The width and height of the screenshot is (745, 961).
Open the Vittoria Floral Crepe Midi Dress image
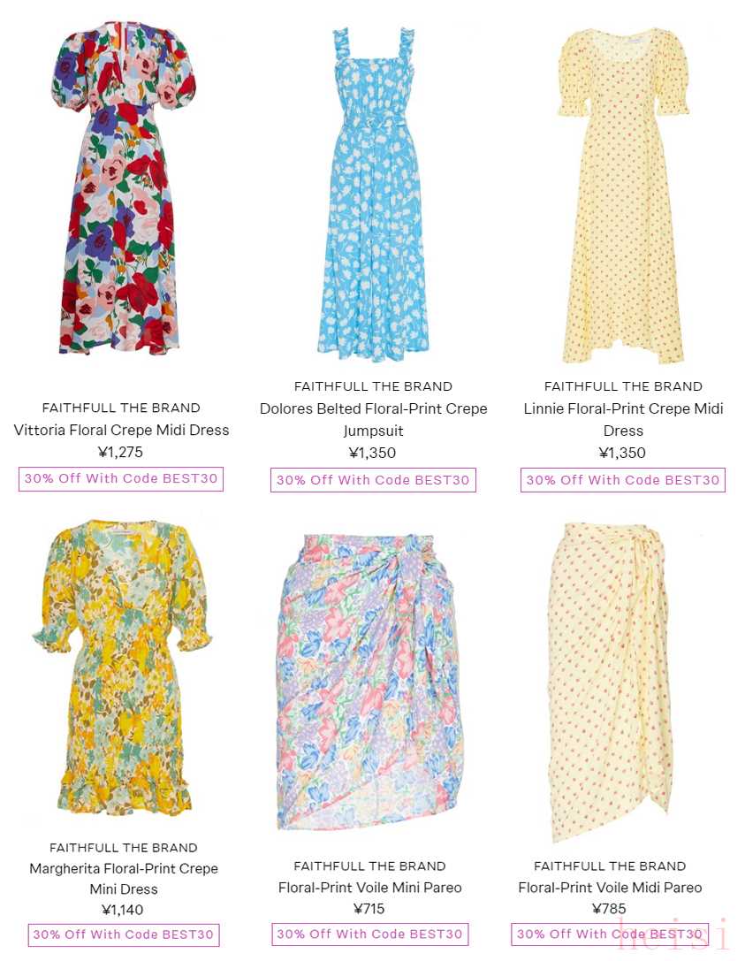point(122,187)
